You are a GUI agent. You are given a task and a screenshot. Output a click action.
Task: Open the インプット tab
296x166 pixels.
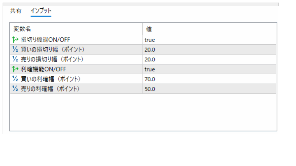41,11
